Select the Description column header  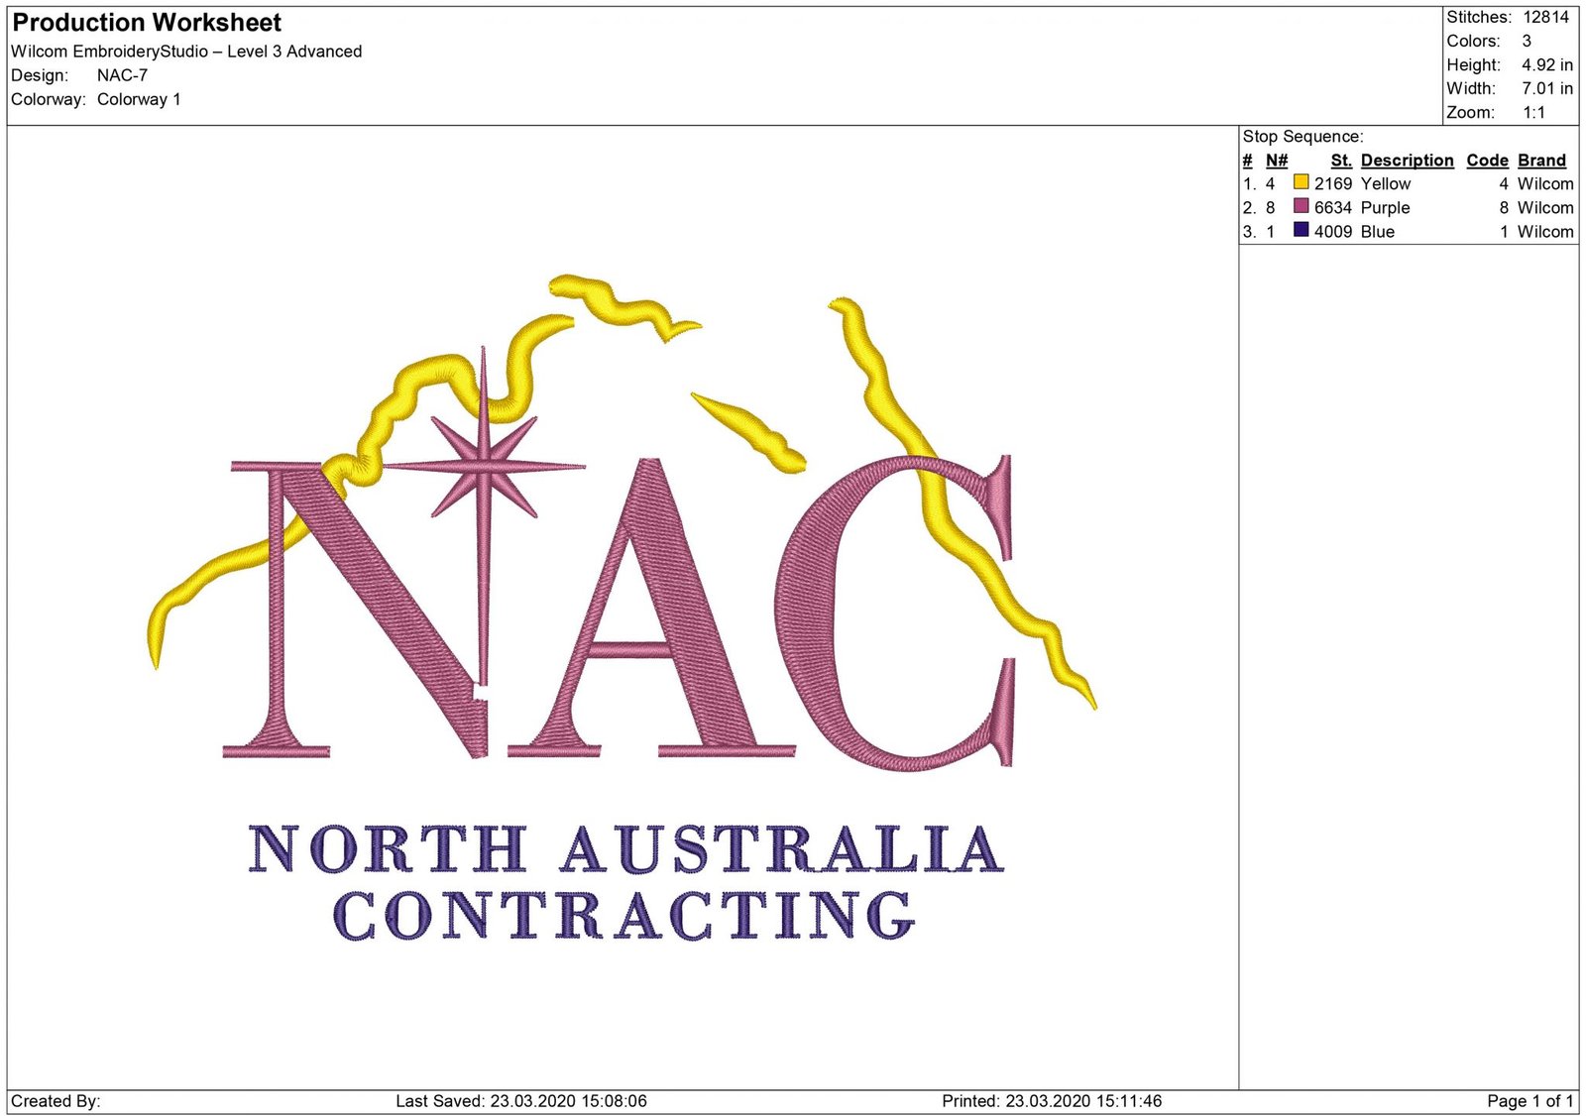tap(1408, 160)
